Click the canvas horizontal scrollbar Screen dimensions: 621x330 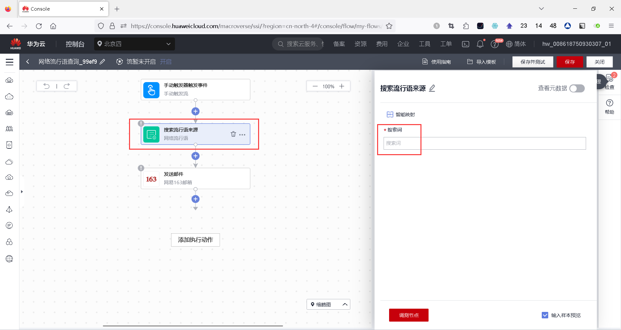point(193,326)
